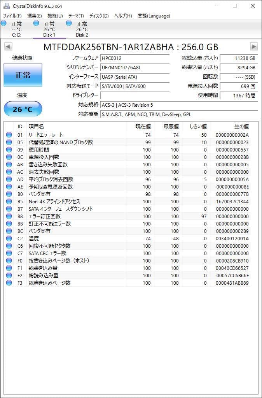Click the rotation rate value ---- (SSD)
Image resolution: width=262 pixels, height=398 pixels.
pyautogui.click(x=239, y=77)
